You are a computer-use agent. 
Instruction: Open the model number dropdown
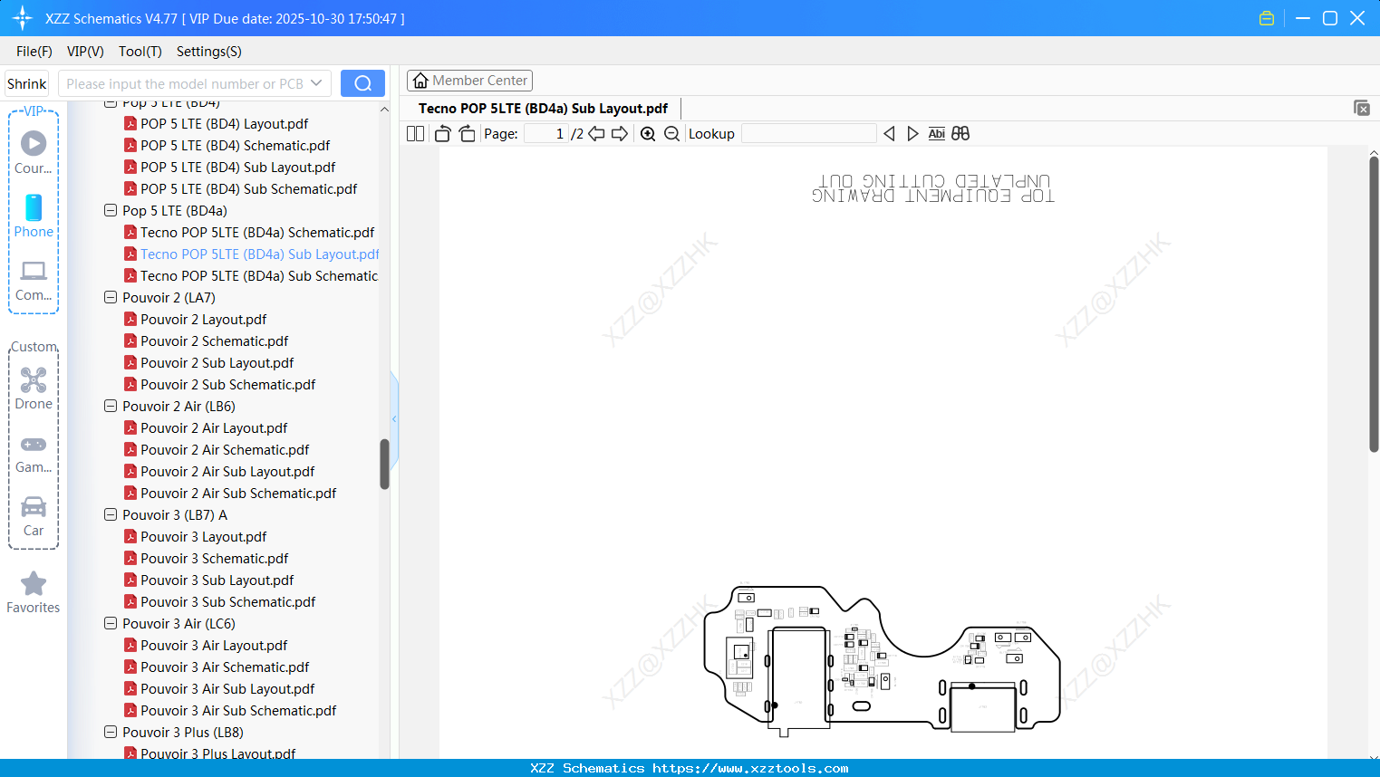point(318,82)
